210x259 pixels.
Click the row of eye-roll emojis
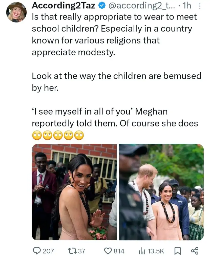(58, 136)
